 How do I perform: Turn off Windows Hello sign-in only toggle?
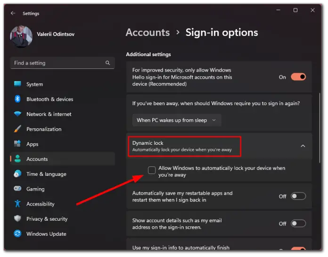point(298,77)
